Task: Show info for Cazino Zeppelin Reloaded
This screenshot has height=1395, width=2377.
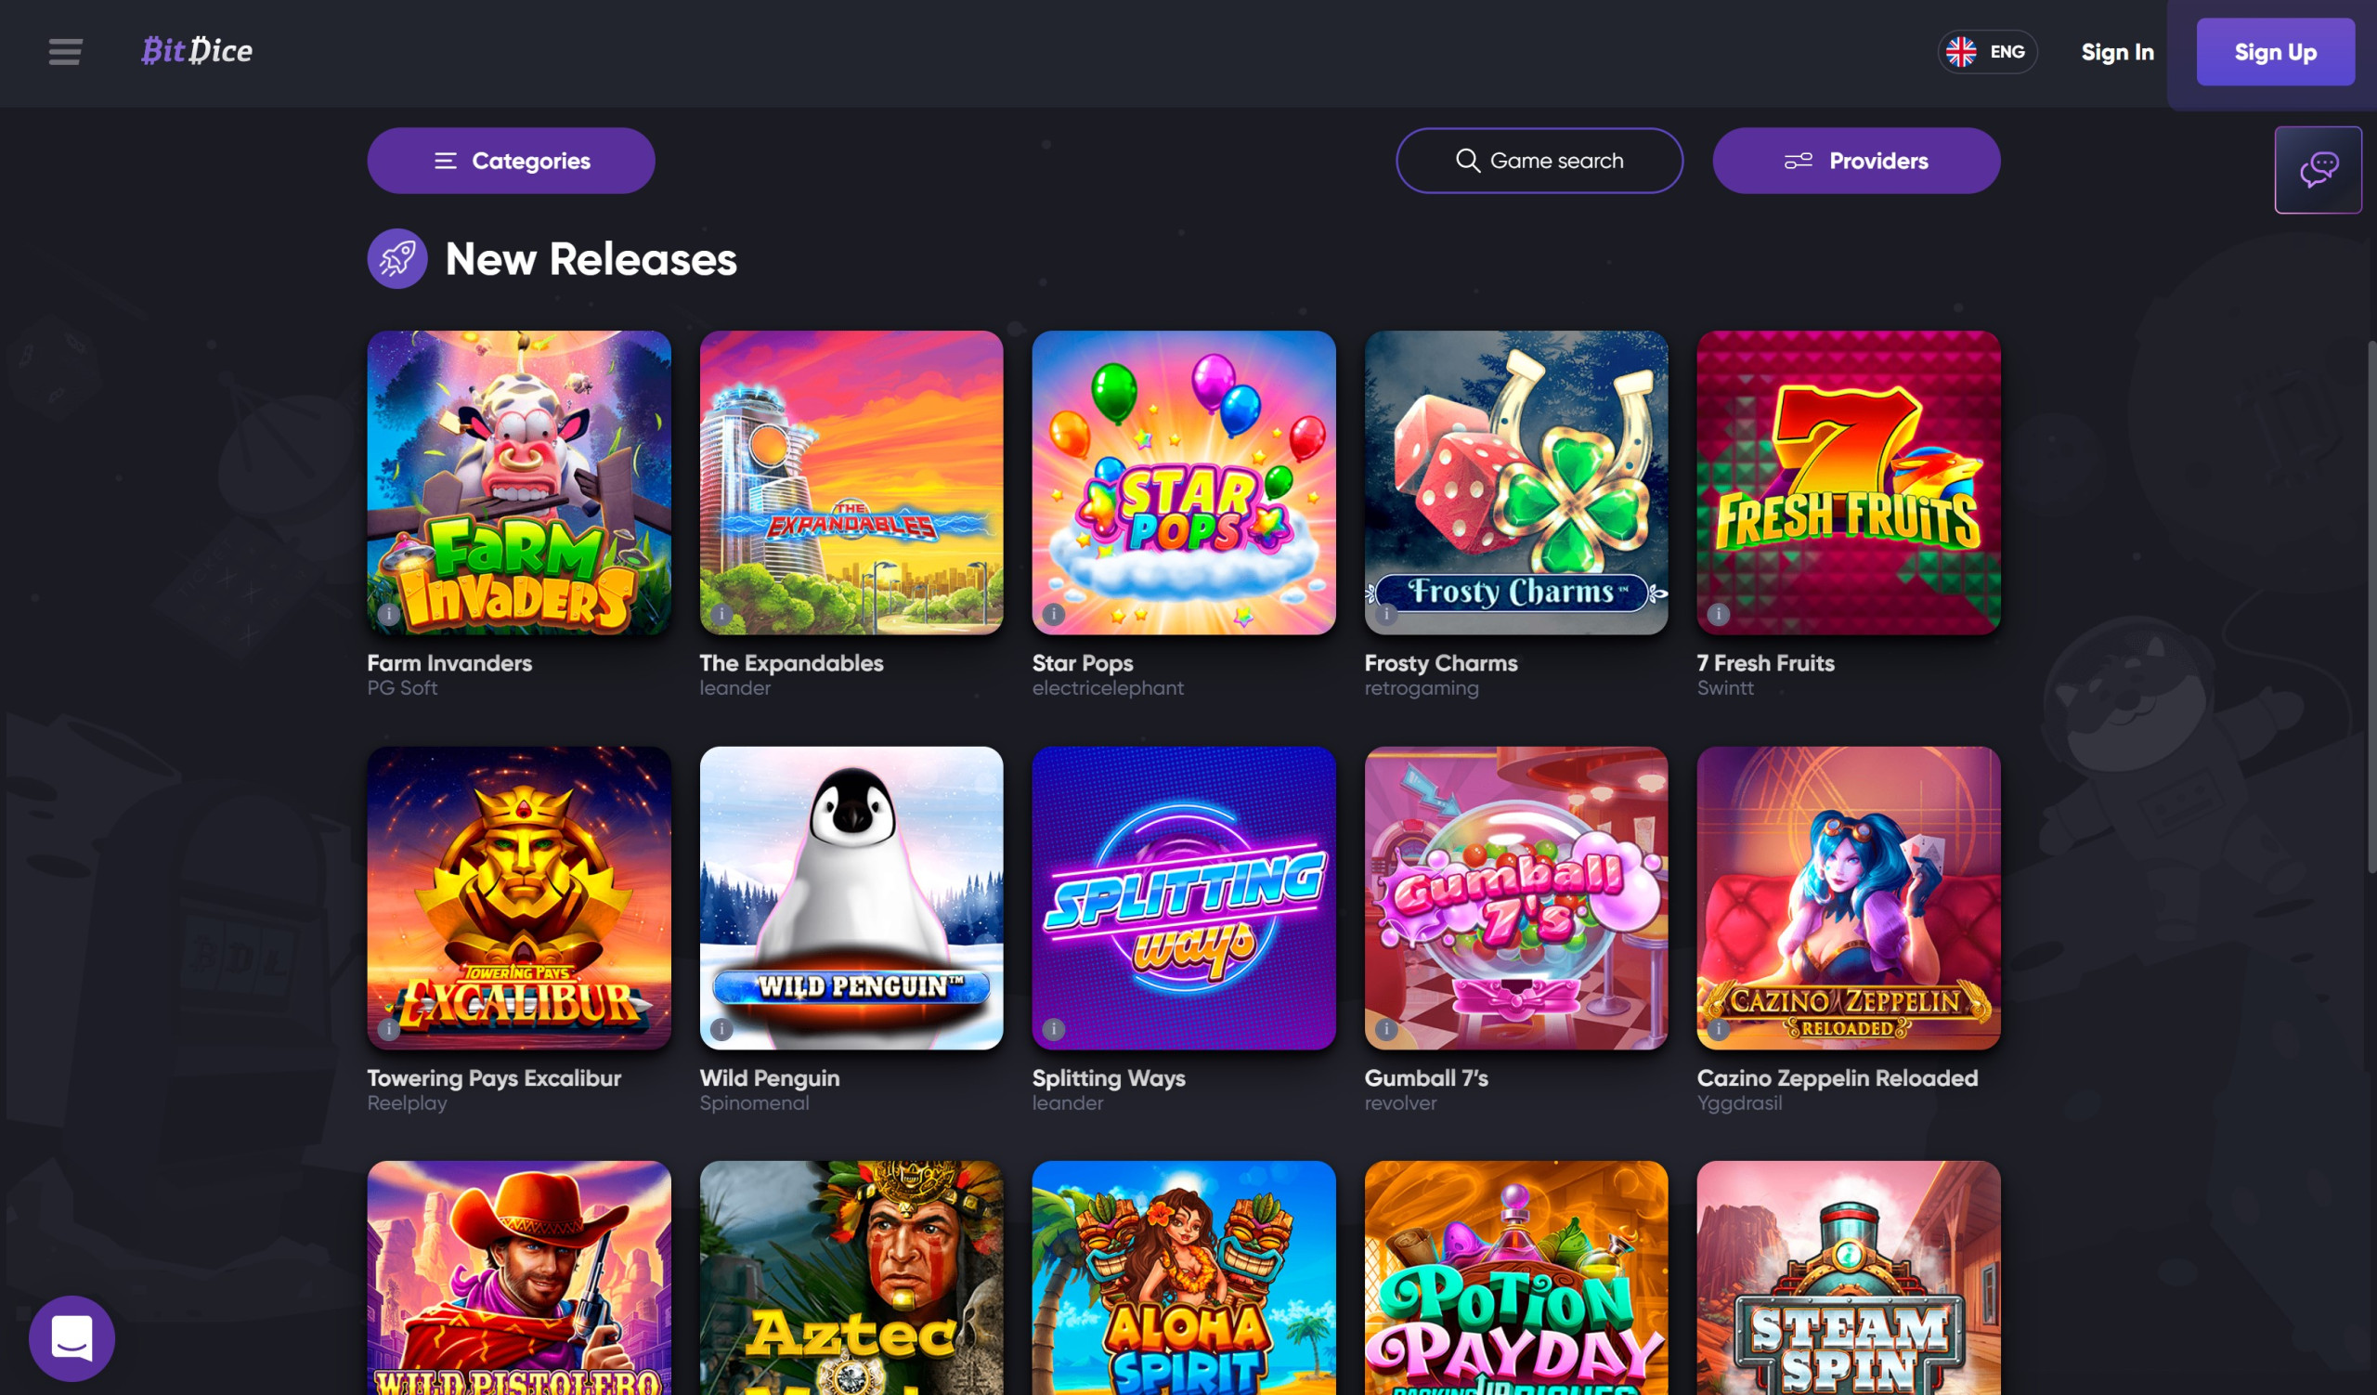Action: (1719, 1029)
